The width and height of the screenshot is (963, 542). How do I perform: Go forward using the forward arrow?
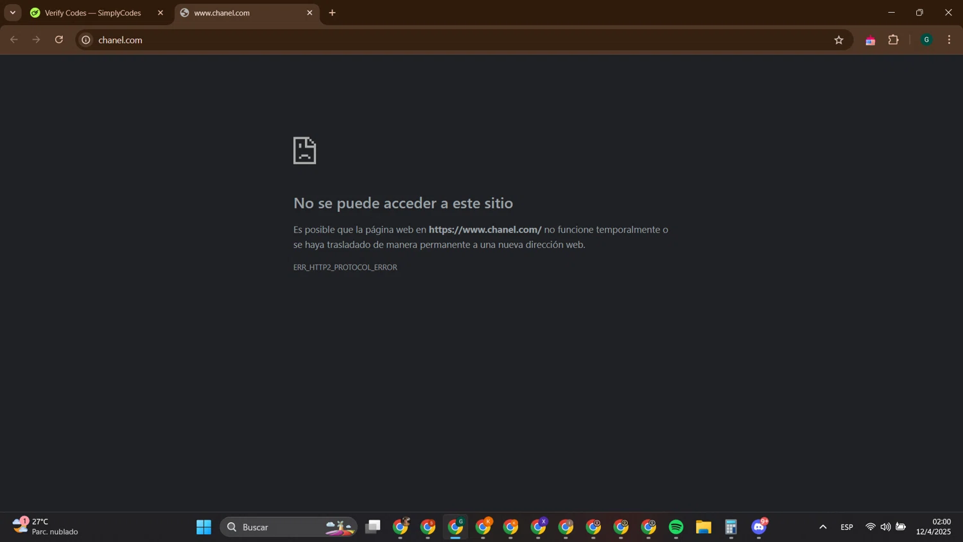(37, 40)
